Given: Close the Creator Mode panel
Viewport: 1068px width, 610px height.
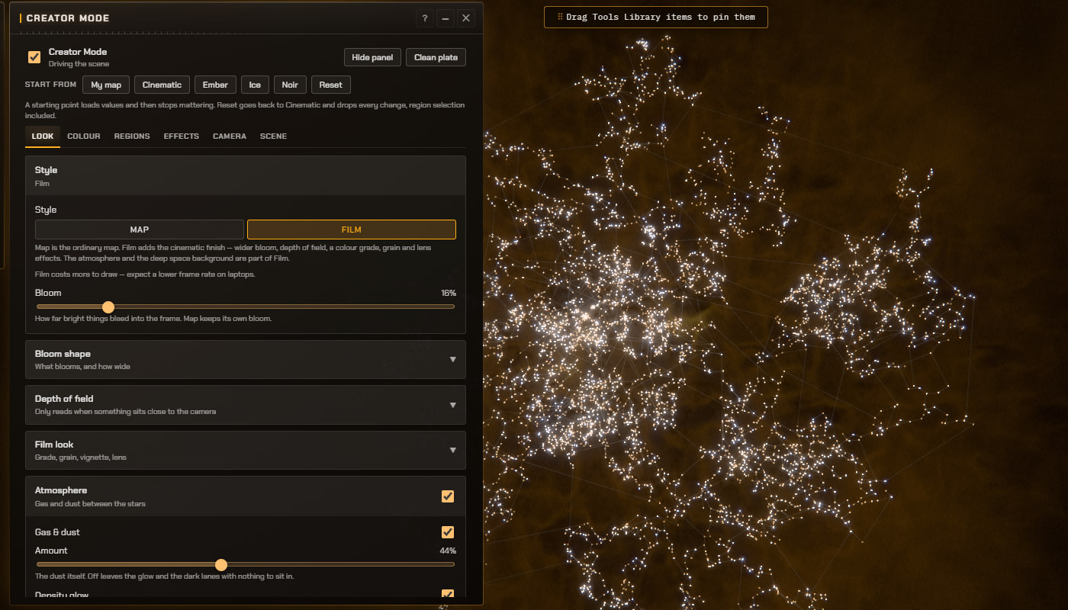Looking at the screenshot, I should click(x=466, y=18).
